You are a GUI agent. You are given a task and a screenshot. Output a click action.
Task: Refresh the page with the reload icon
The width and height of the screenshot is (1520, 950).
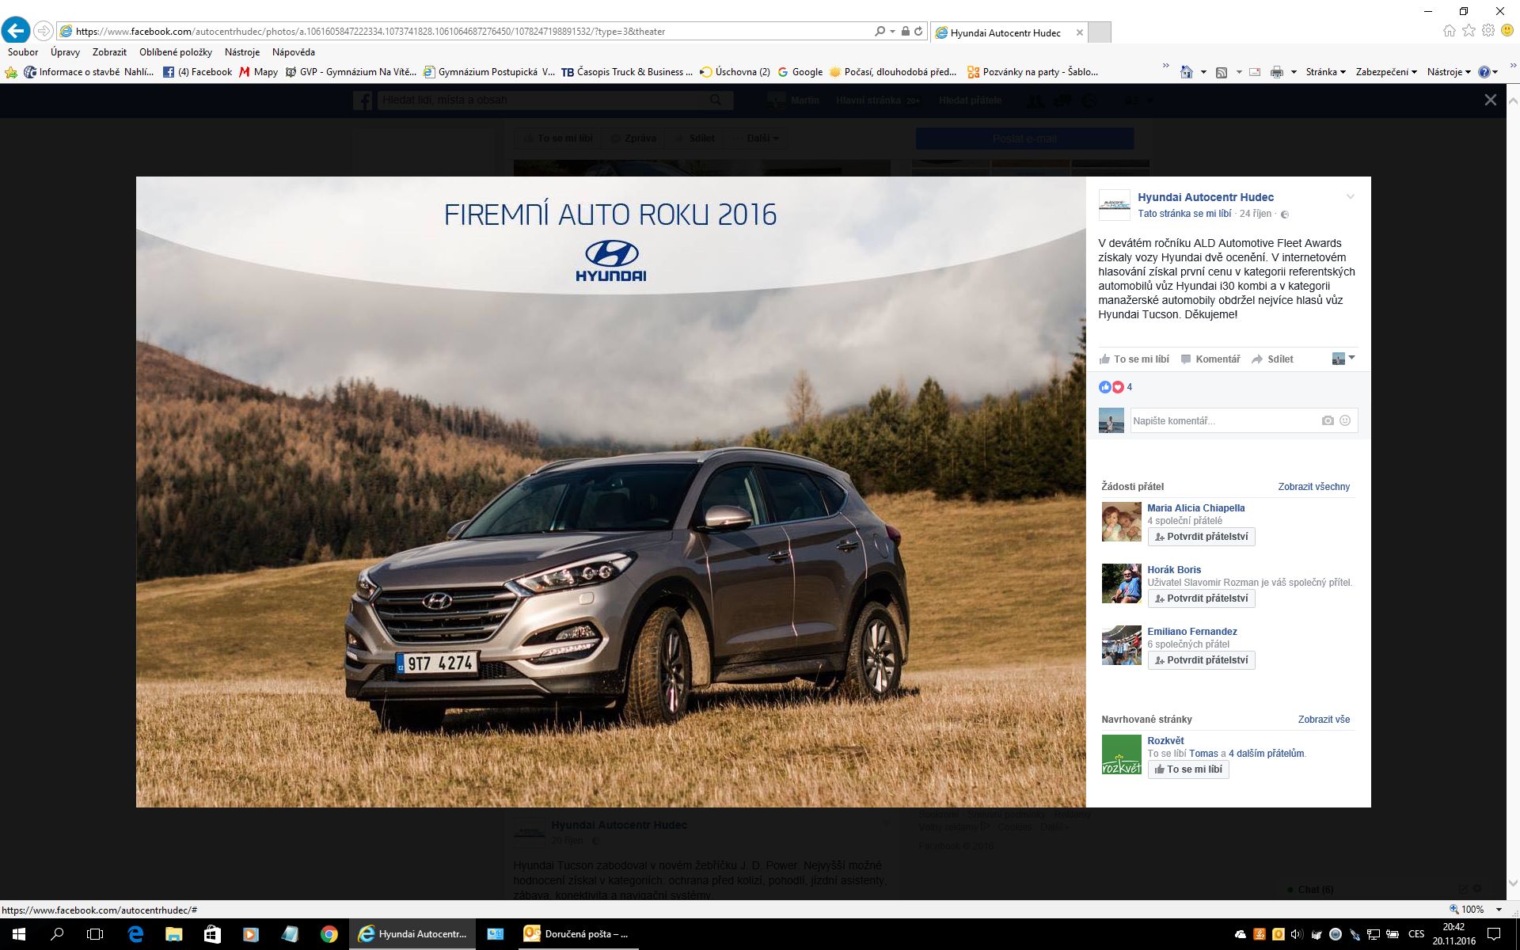click(x=918, y=32)
